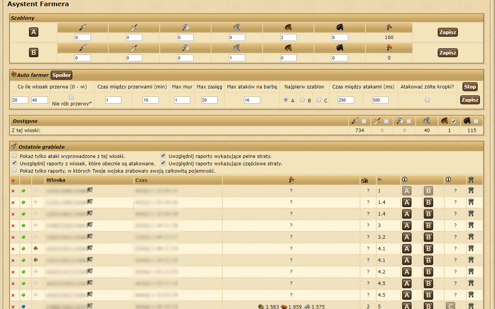Image resolution: width=495 pixels, height=309 pixels.
Task: Open rally point for row with distance 3.2
Action: click(471, 237)
